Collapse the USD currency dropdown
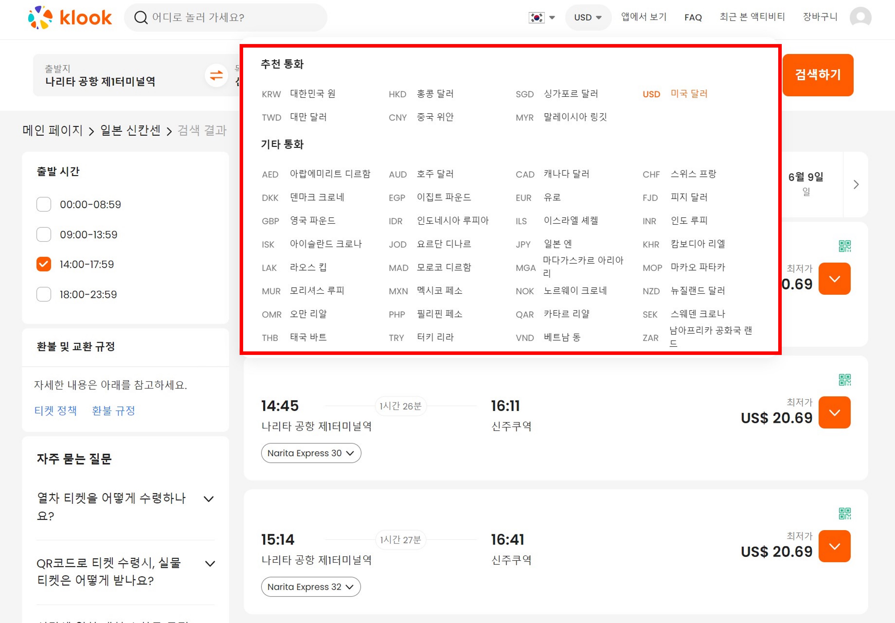The height and width of the screenshot is (623, 895). [x=587, y=18]
